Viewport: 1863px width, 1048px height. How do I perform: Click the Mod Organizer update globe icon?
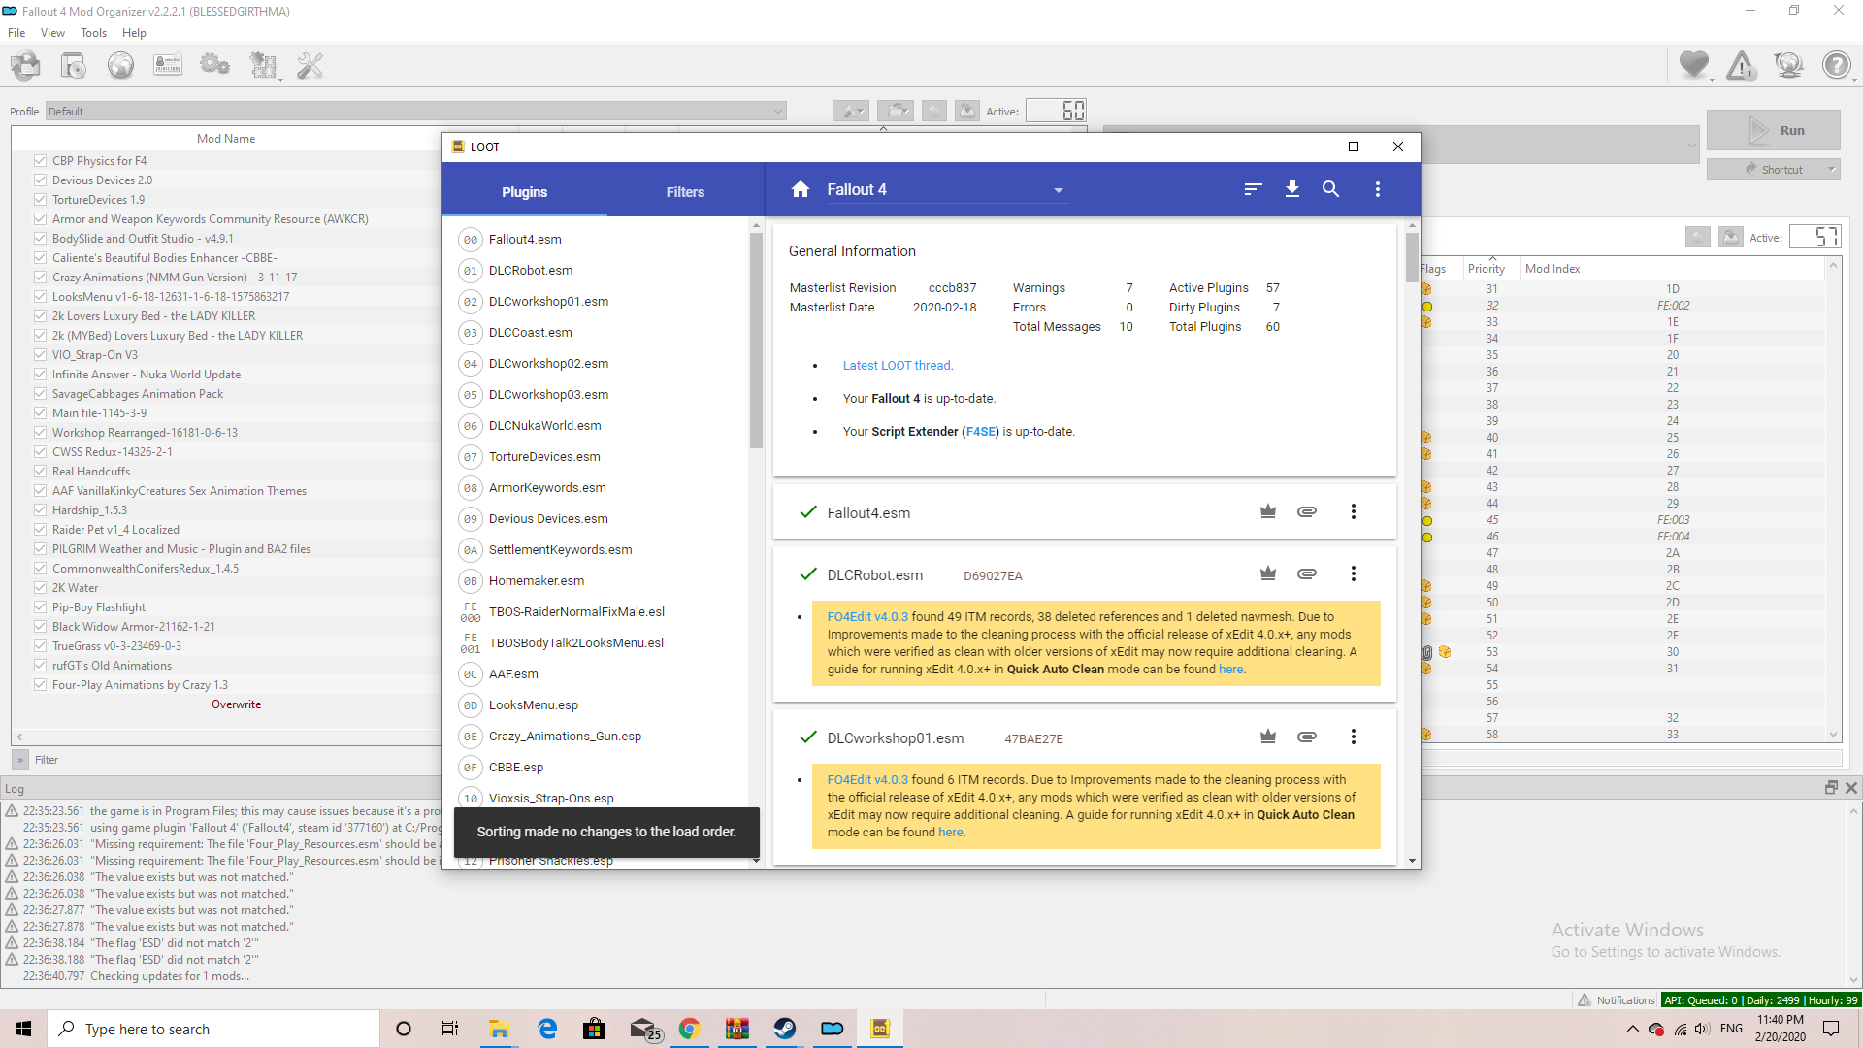[1788, 65]
